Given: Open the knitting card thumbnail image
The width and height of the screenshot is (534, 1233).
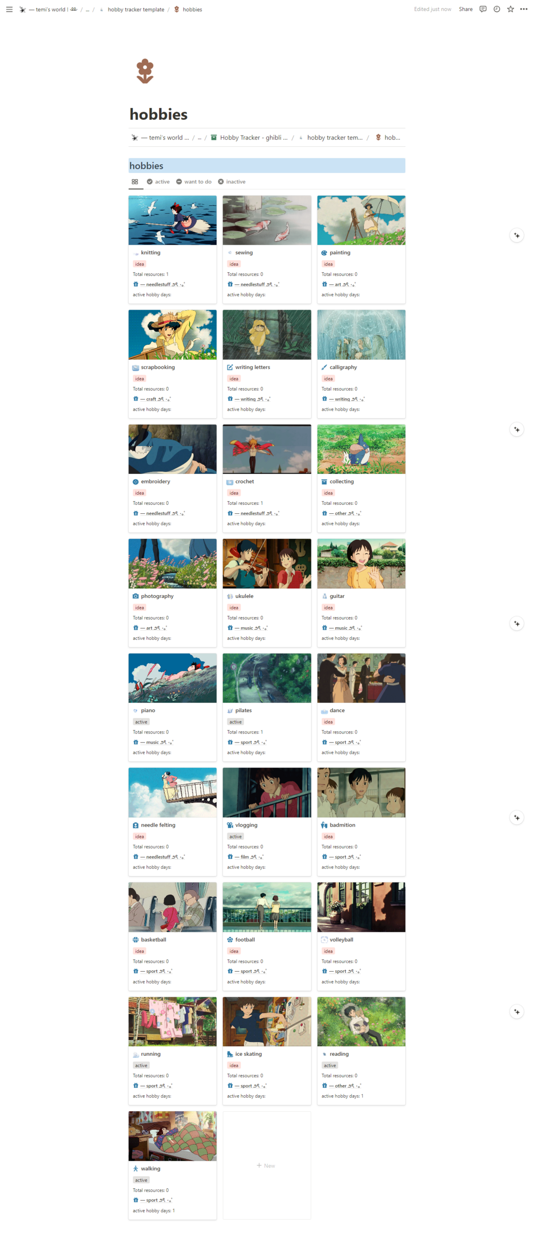Looking at the screenshot, I should tap(172, 220).
